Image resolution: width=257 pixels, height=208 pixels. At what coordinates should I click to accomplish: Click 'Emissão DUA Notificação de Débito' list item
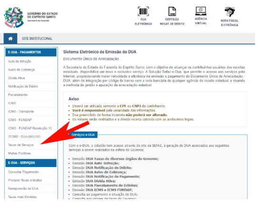click(x=102, y=168)
